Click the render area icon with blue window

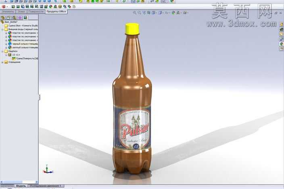point(23,7)
